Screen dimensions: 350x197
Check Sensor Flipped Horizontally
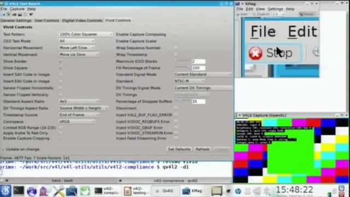61,88
